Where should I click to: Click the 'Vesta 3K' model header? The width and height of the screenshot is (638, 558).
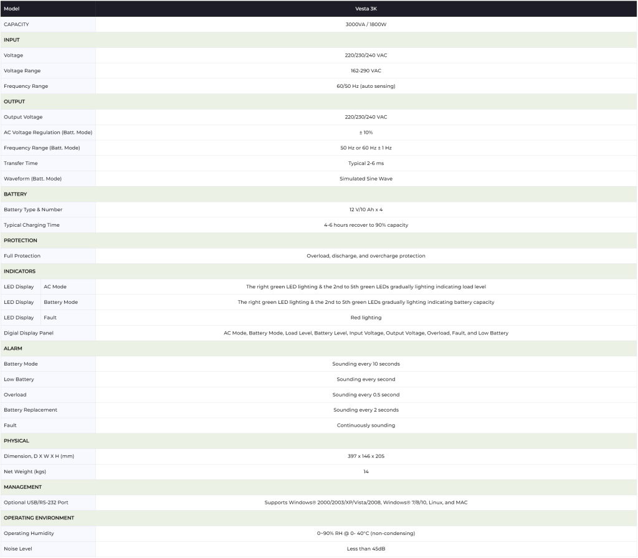[366, 9]
